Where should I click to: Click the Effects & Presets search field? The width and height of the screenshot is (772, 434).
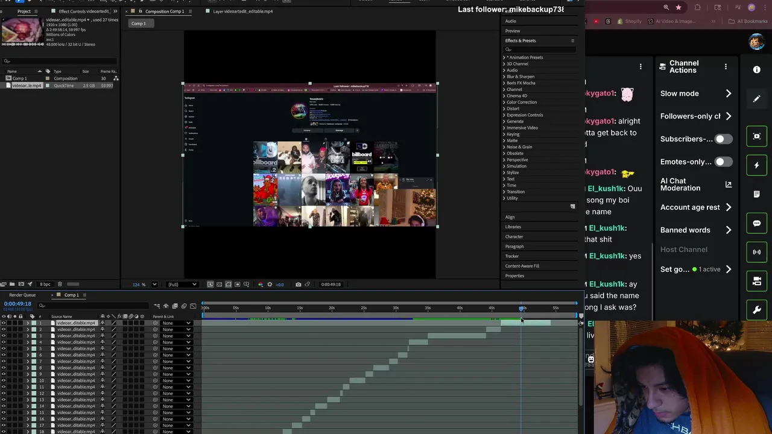(540, 49)
